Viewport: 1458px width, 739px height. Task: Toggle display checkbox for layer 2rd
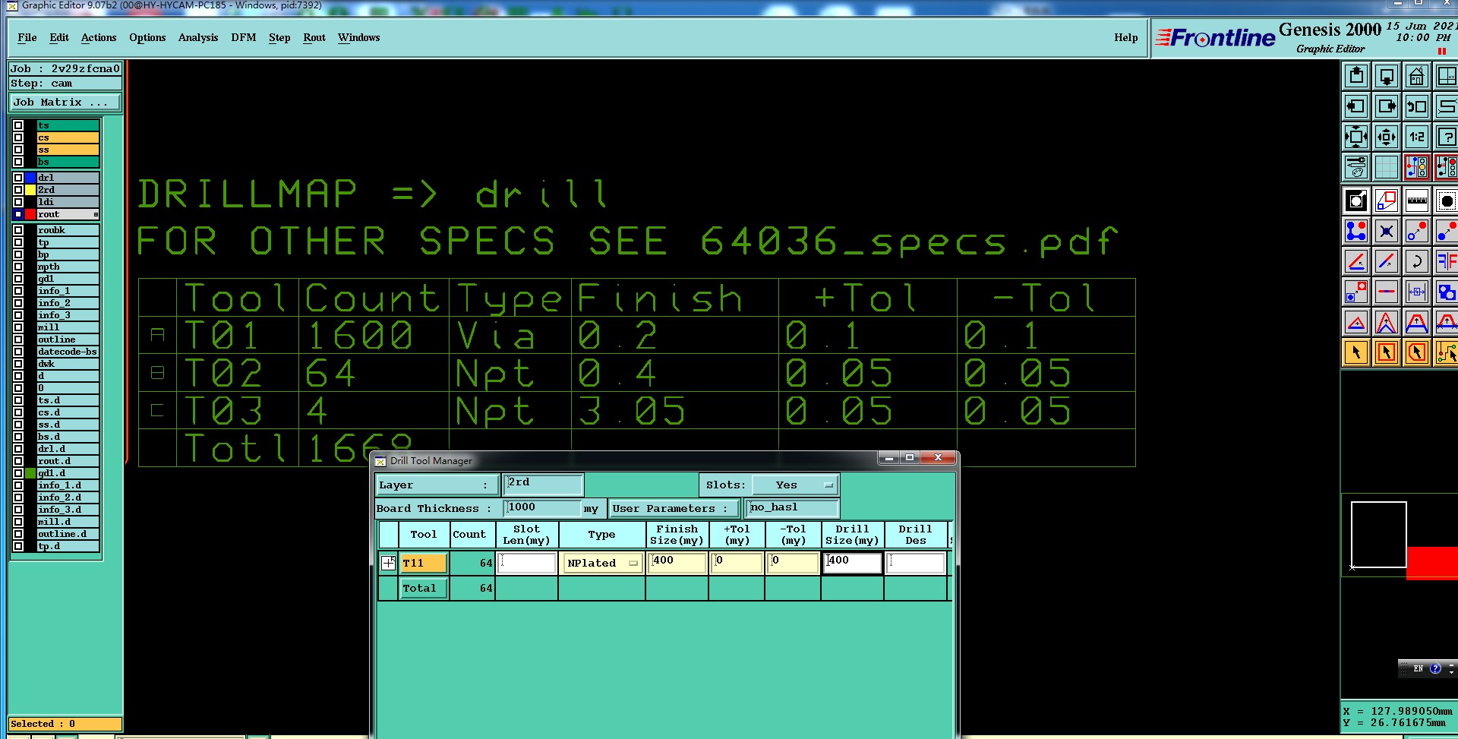pos(18,190)
